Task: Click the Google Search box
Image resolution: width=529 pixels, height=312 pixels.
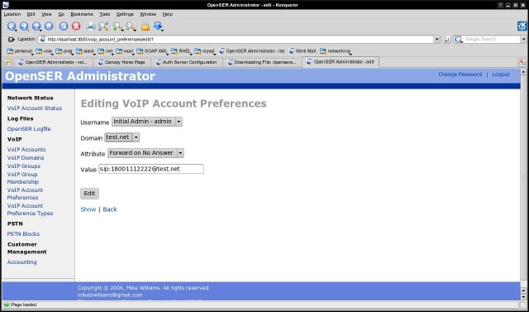Action: point(491,39)
